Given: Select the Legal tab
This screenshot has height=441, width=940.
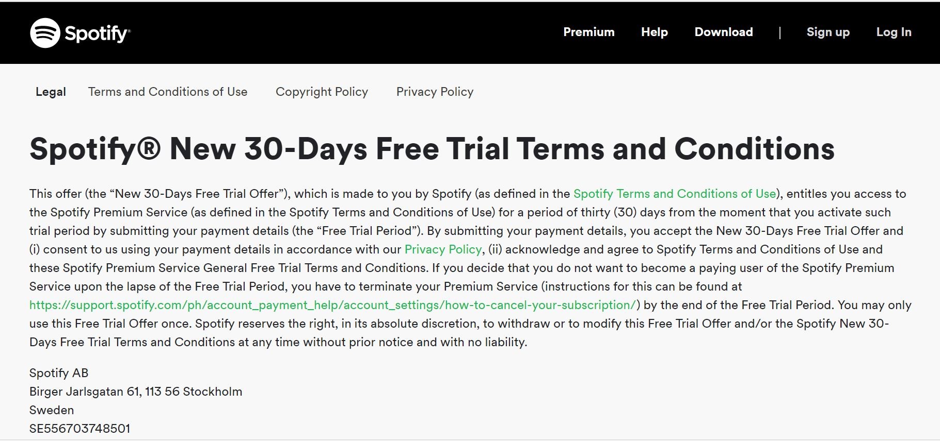Looking at the screenshot, I should tap(51, 92).
